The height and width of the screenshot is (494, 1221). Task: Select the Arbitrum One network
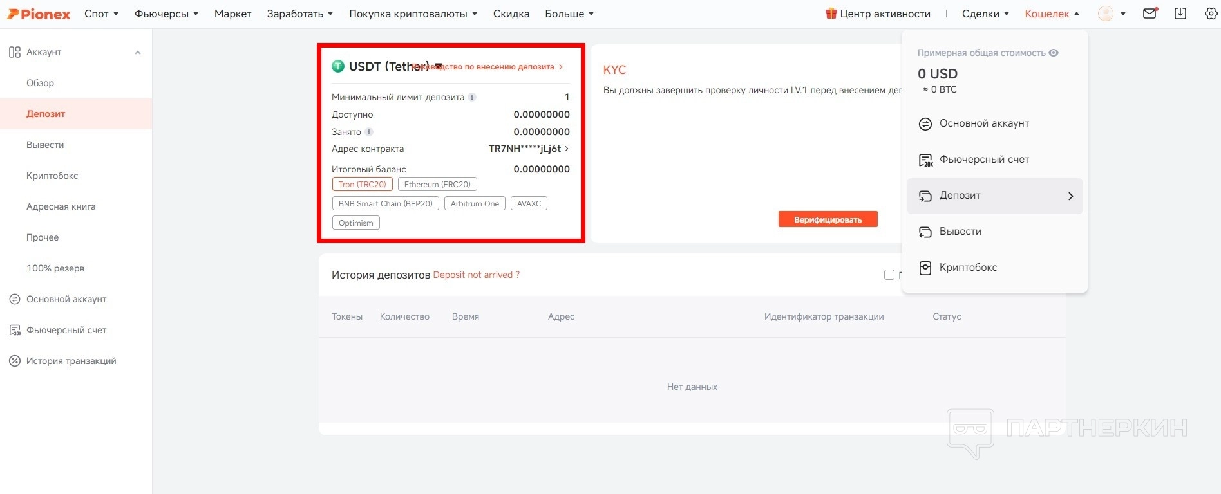click(475, 204)
